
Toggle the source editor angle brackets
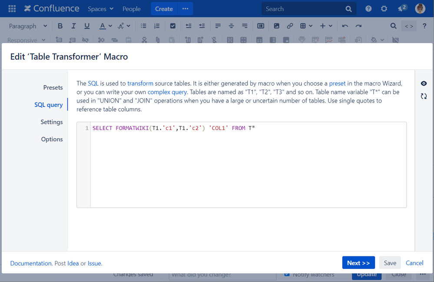tap(409, 27)
